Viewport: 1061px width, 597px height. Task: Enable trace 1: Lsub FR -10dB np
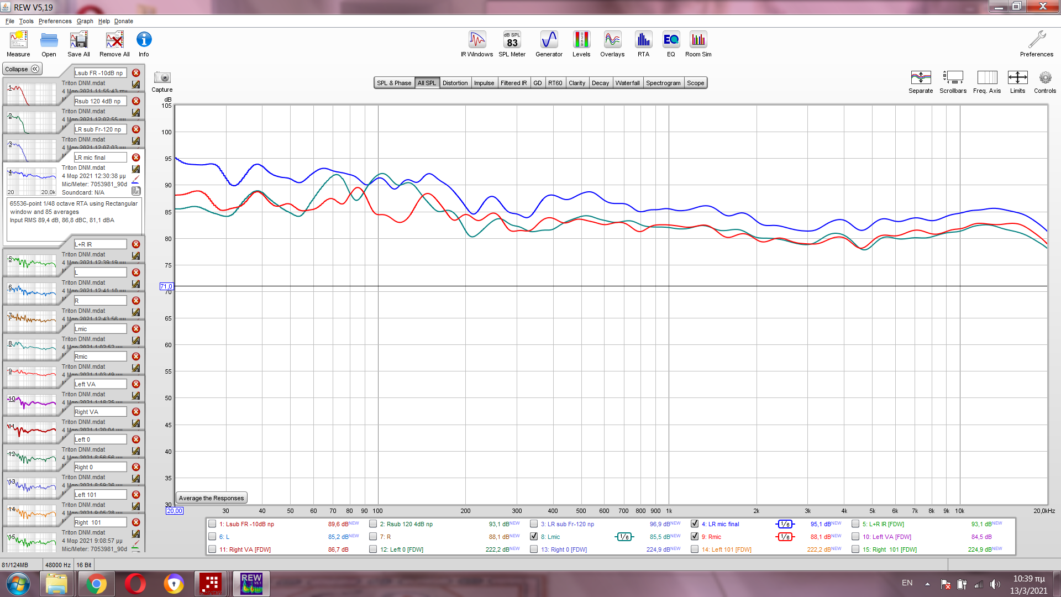pos(212,524)
